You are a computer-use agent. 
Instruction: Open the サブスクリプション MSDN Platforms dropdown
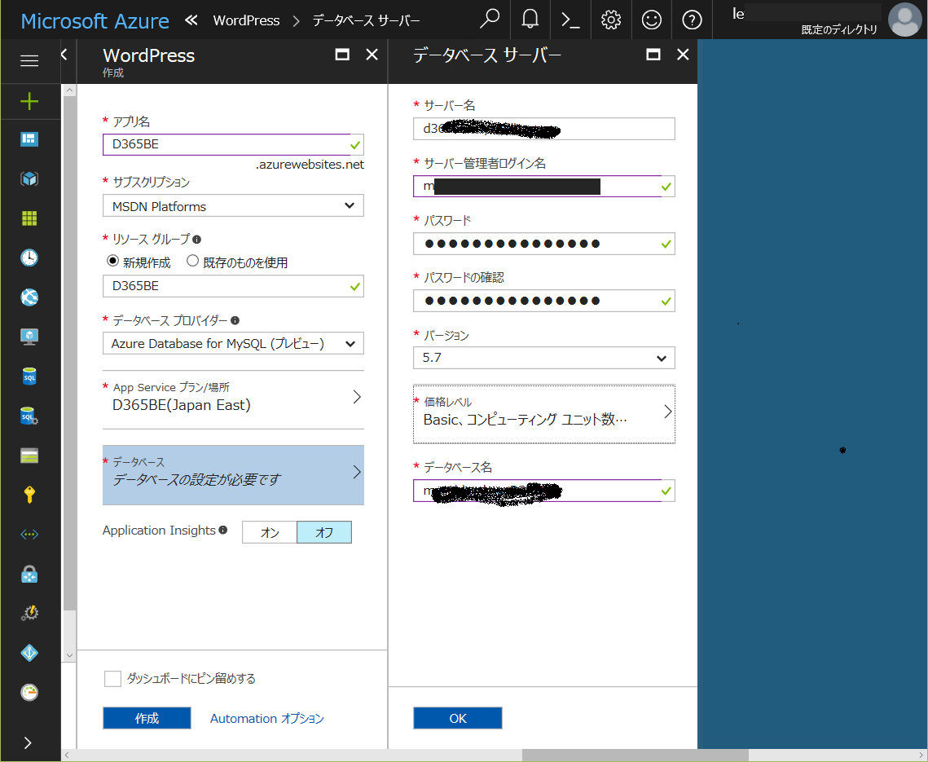click(x=233, y=206)
